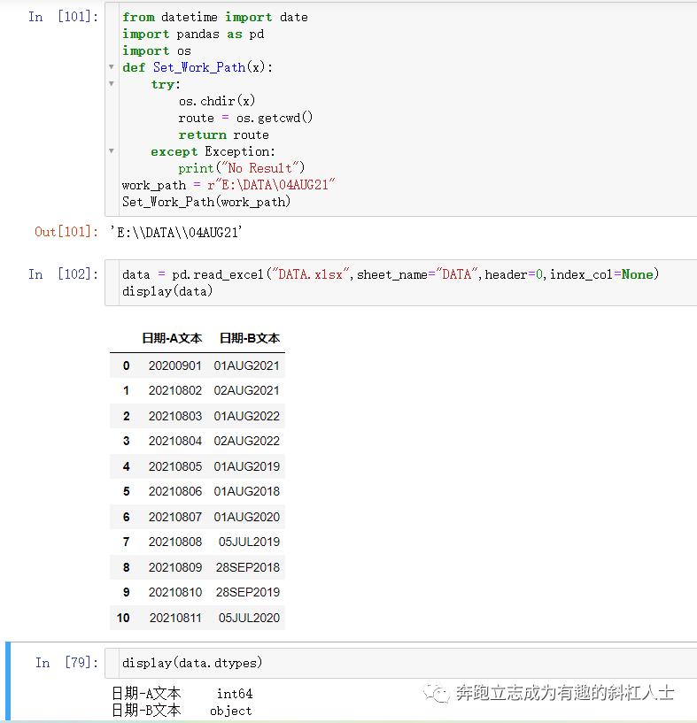This screenshot has width=697, height=723.
Task: Click cell 20200901 in row 0
Action: tap(175, 365)
